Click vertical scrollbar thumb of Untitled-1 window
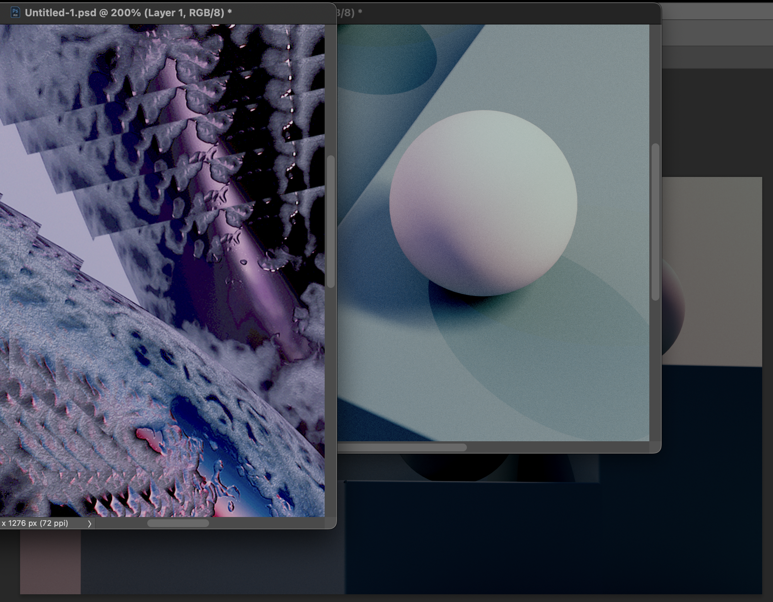The width and height of the screenshot is (773, 602). (x=330, y=221)
